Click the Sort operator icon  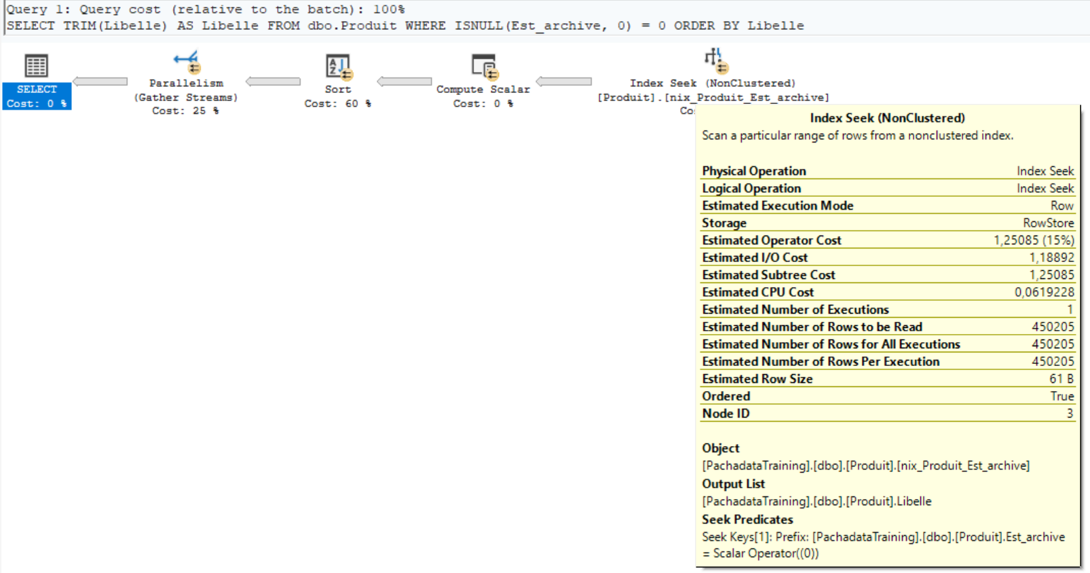[338, 67]
